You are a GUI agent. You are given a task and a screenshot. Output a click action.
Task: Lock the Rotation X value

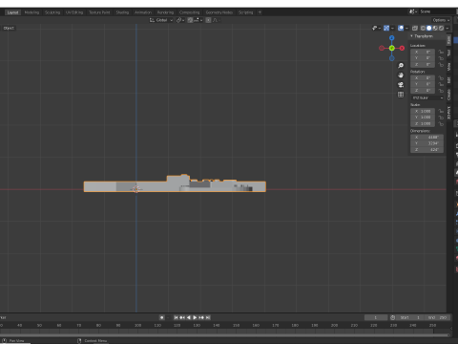coord(441,78)
